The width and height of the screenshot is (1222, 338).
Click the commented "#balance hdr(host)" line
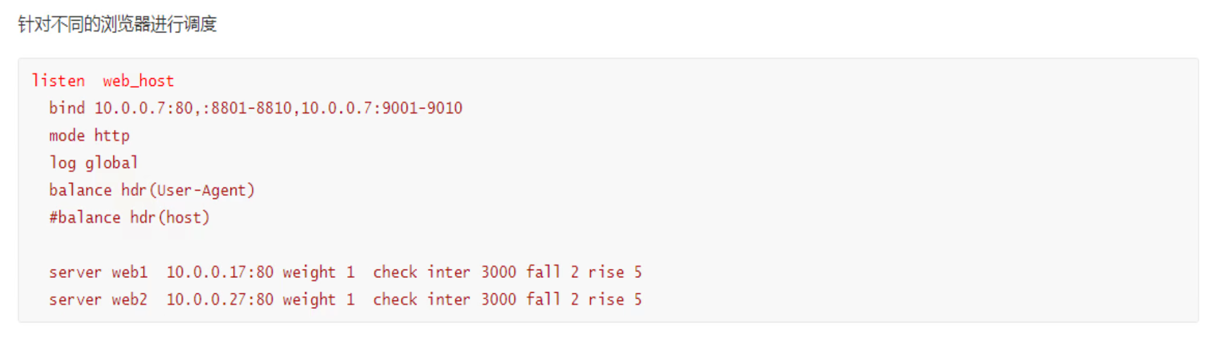pos(130,218)
